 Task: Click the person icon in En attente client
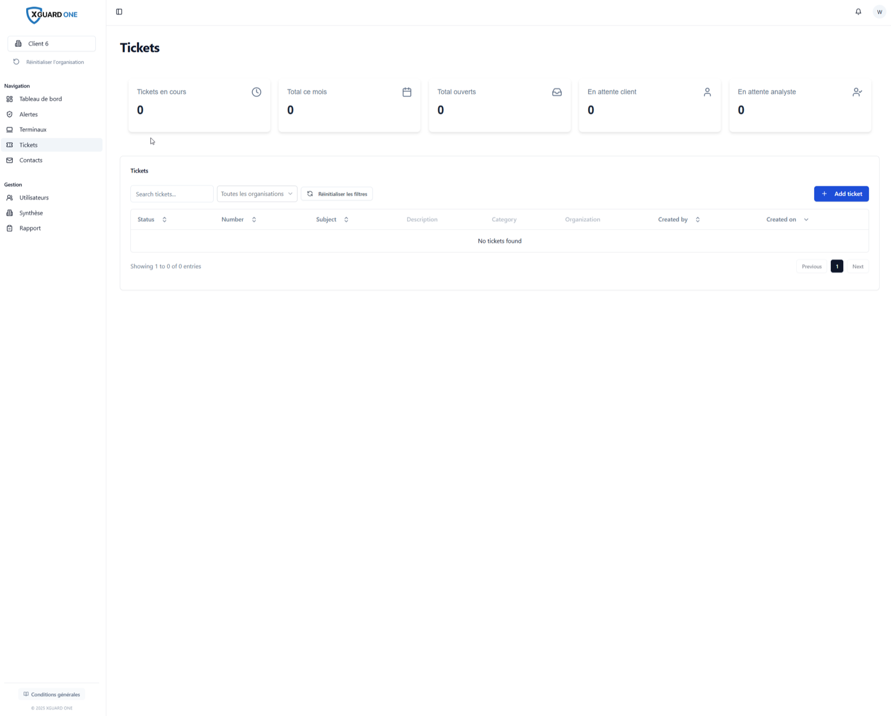[x=707, y=92]
